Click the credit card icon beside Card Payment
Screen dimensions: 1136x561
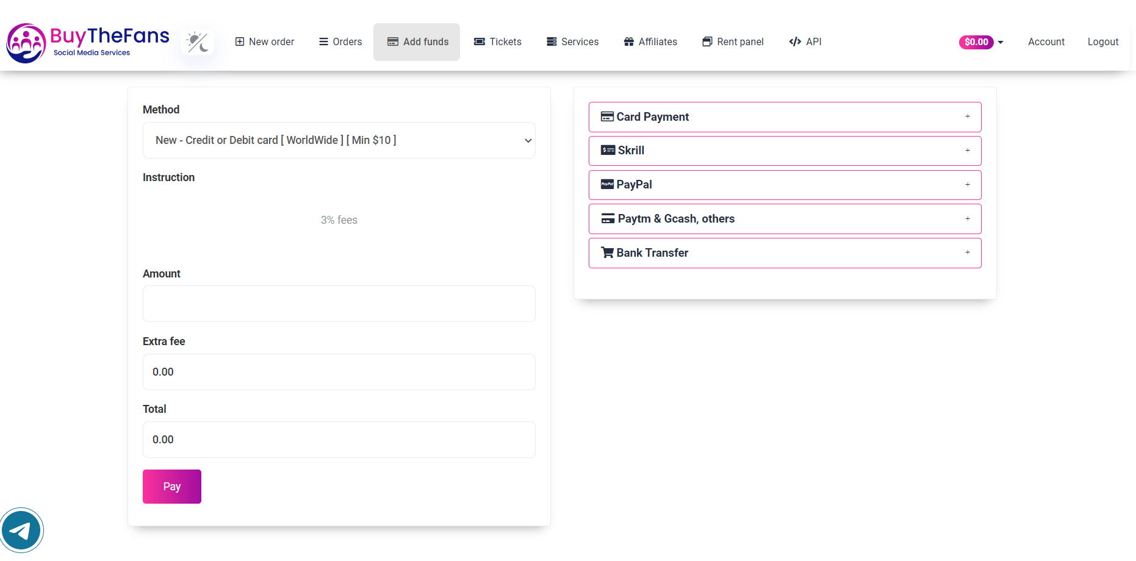pyautogui.click(x=607, y=116)
